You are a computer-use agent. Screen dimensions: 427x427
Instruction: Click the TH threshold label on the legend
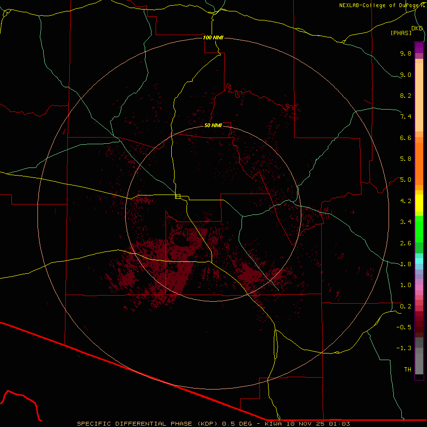408,369
